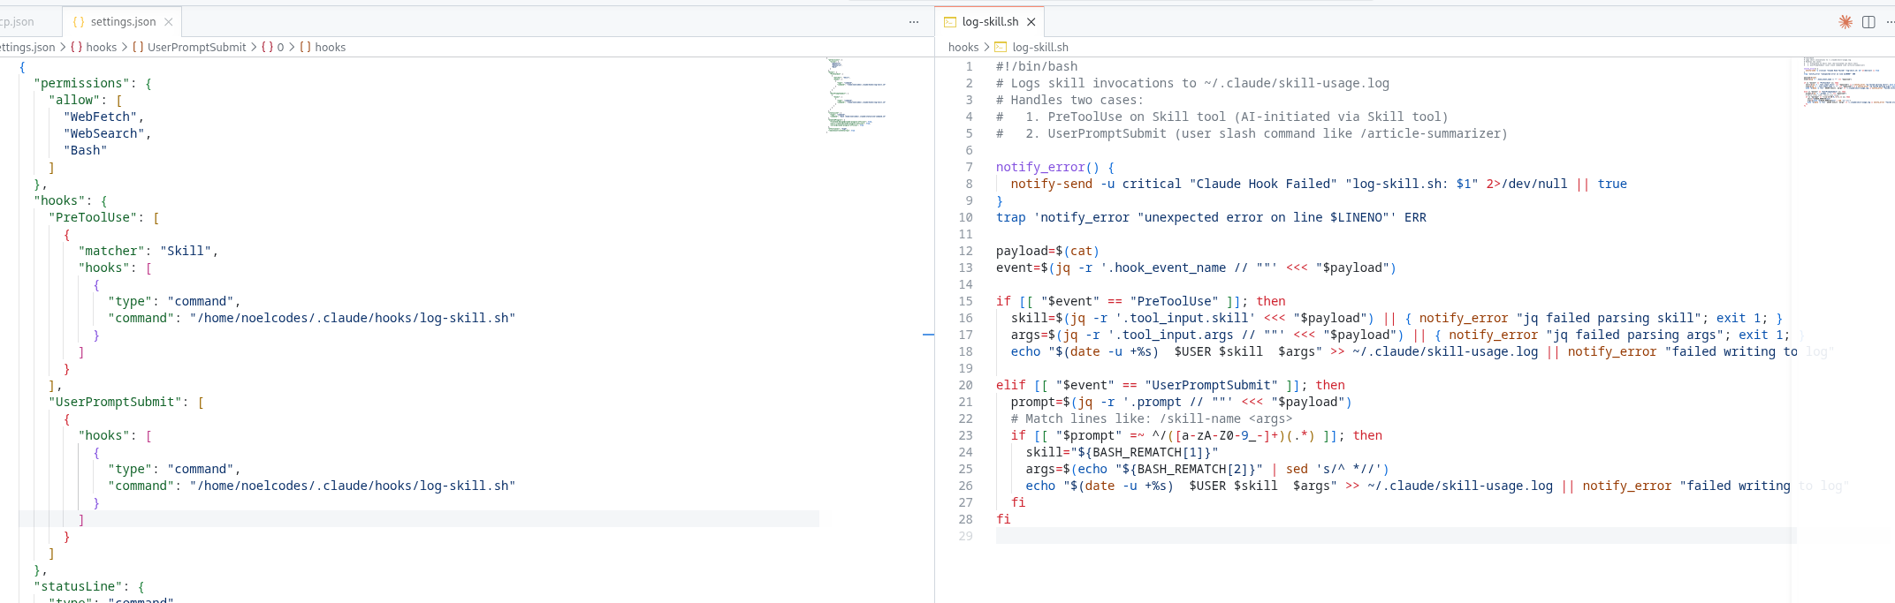Click line number 15 in the gutter
Viewport: 1895px width, 603px height.
tap(965, 301)
